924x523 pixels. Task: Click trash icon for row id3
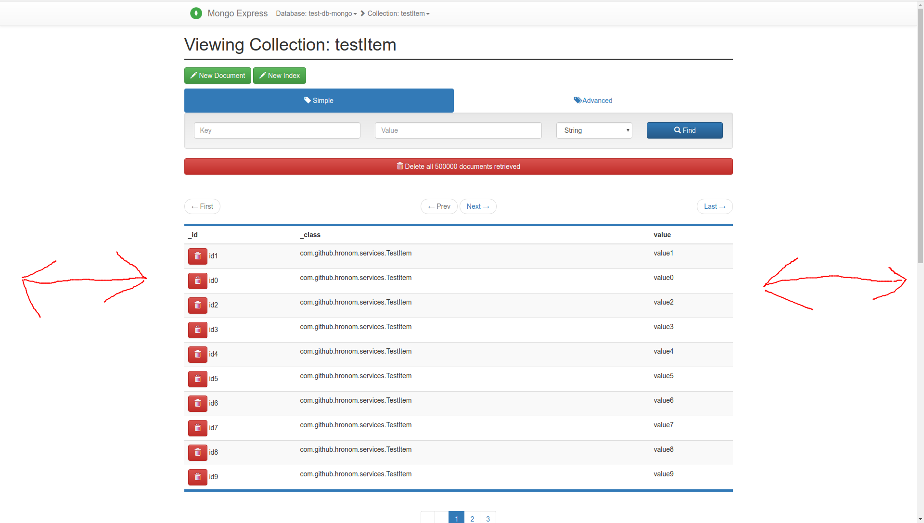(197, 330)
